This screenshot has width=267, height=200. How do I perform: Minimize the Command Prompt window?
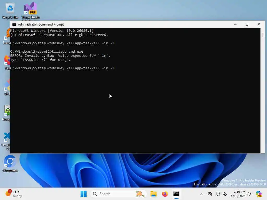[x=235, y=24]
